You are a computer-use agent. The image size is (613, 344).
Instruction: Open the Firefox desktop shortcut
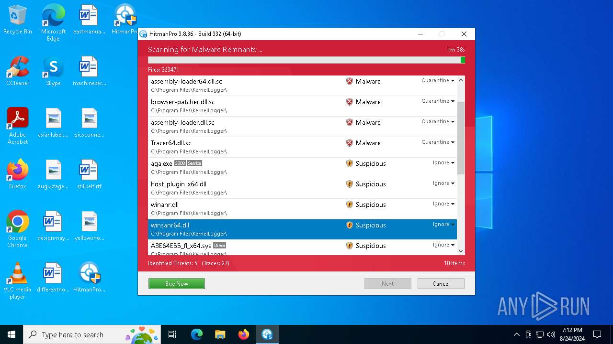[18, 175]
